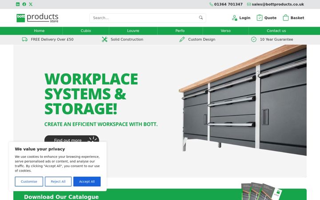
Task: Click the Download Our Catalogue banner heading
Action: point(61,197)
